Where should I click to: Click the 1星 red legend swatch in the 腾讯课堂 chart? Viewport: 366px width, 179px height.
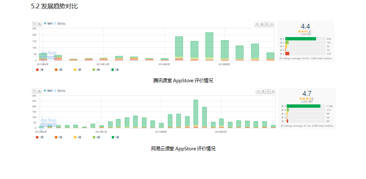37,70
